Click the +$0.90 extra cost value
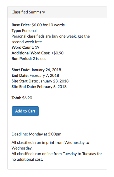The image size is (114, 177). 57,53
